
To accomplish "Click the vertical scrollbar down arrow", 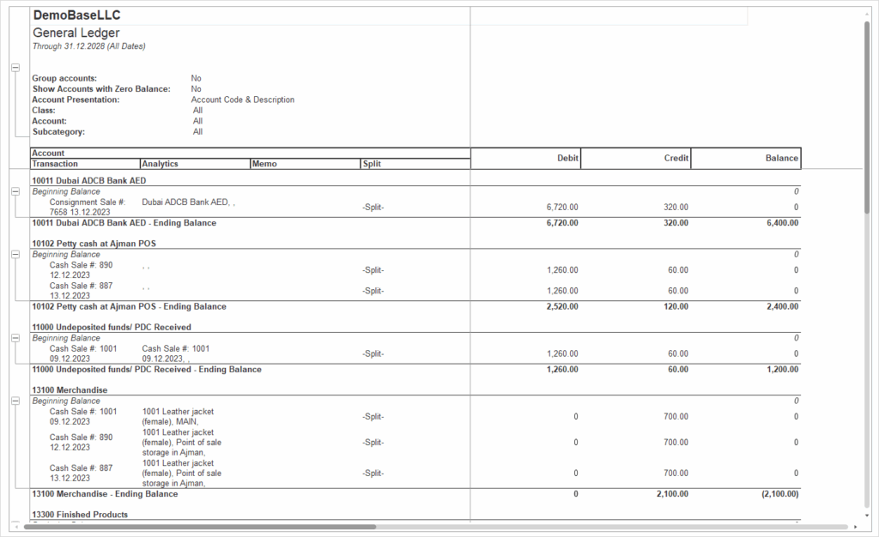I will tap(867, 516).
